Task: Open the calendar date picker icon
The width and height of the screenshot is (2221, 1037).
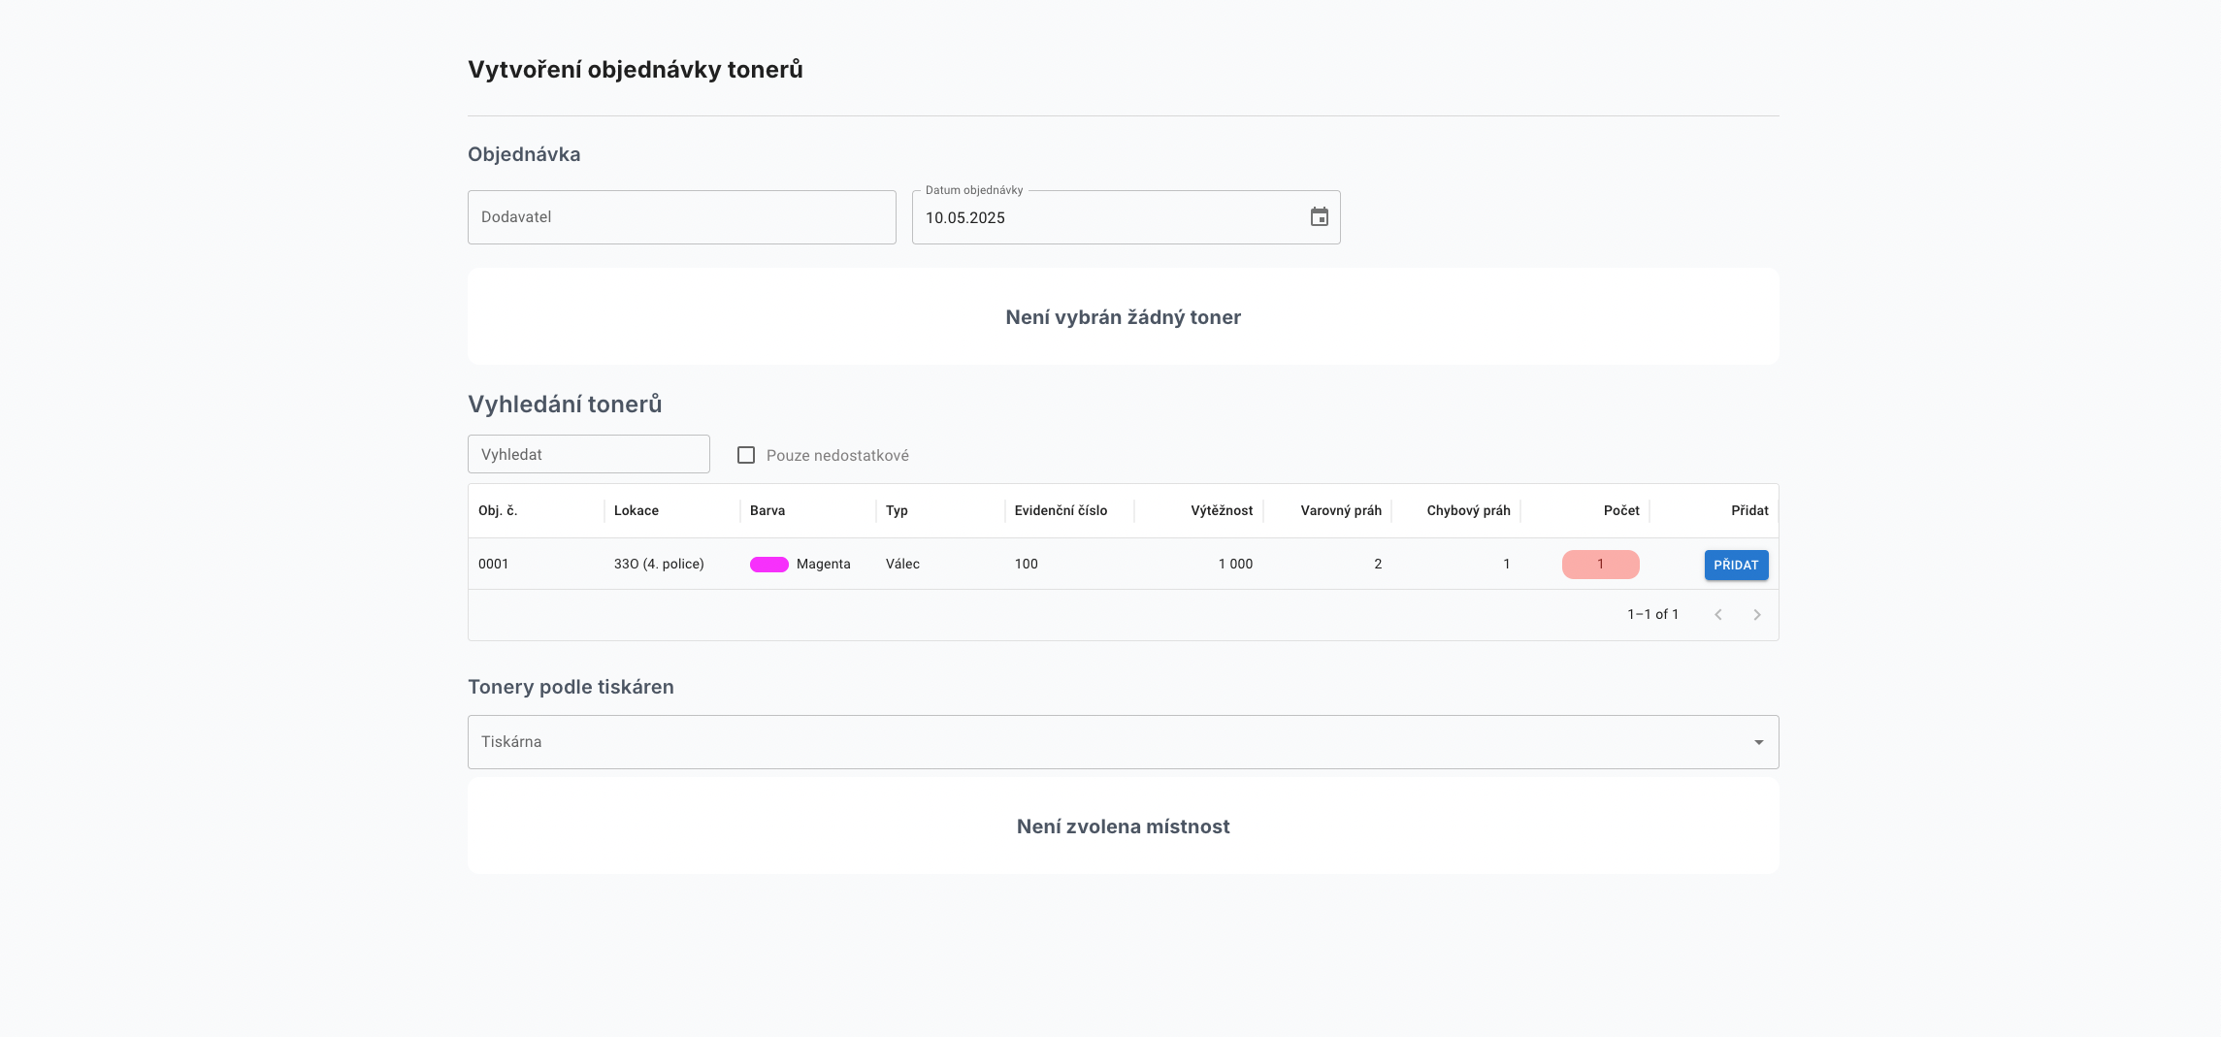Action: point(1319,217)
